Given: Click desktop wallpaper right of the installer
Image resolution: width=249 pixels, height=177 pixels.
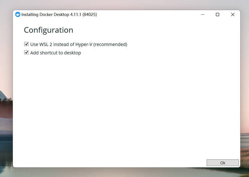Looking at the screenshot, I should pos(245,68).
